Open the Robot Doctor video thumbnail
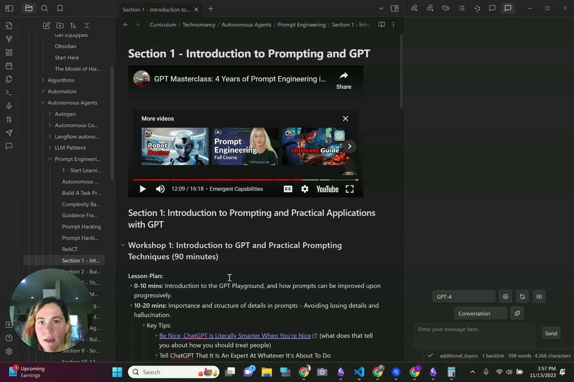 click(x=175, y=146)
